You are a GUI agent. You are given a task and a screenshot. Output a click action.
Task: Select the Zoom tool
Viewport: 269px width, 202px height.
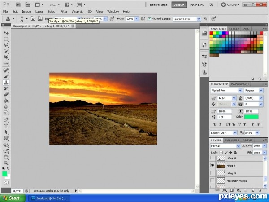pos(6,163)
